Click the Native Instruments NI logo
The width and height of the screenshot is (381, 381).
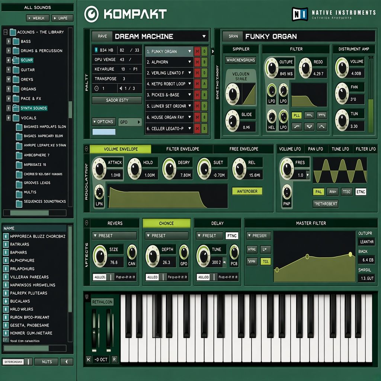[x=300, y=14]
